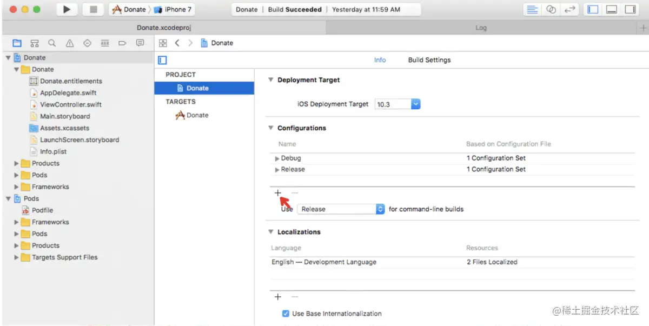
Task: Click the Debug 1 Configuration Set cell
Action: click(496, 158)
